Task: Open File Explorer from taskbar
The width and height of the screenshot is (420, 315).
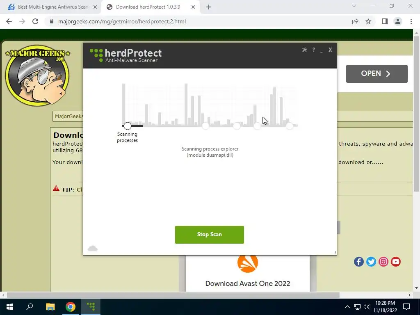Action: (50, 307)
